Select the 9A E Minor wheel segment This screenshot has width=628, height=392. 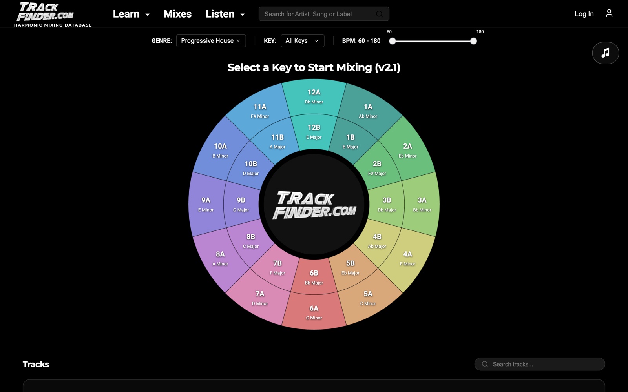click(206, 204)
